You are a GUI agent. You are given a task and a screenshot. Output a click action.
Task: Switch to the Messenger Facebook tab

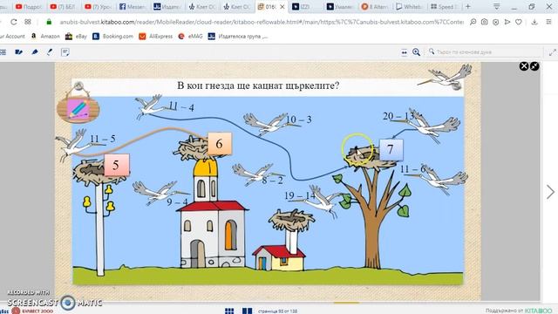pyautogui.click(x=132, y=7)
